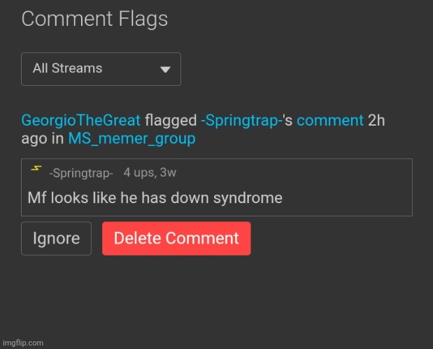
Task: Expand the All Streams dropdown arrow
Action: [x=165, y=69]
